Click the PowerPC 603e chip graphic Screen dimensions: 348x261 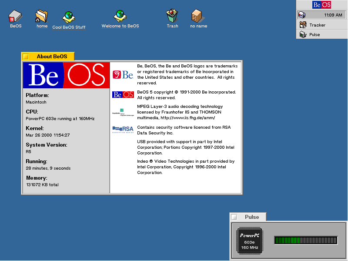pyautogui.click(x=249, y=241)
